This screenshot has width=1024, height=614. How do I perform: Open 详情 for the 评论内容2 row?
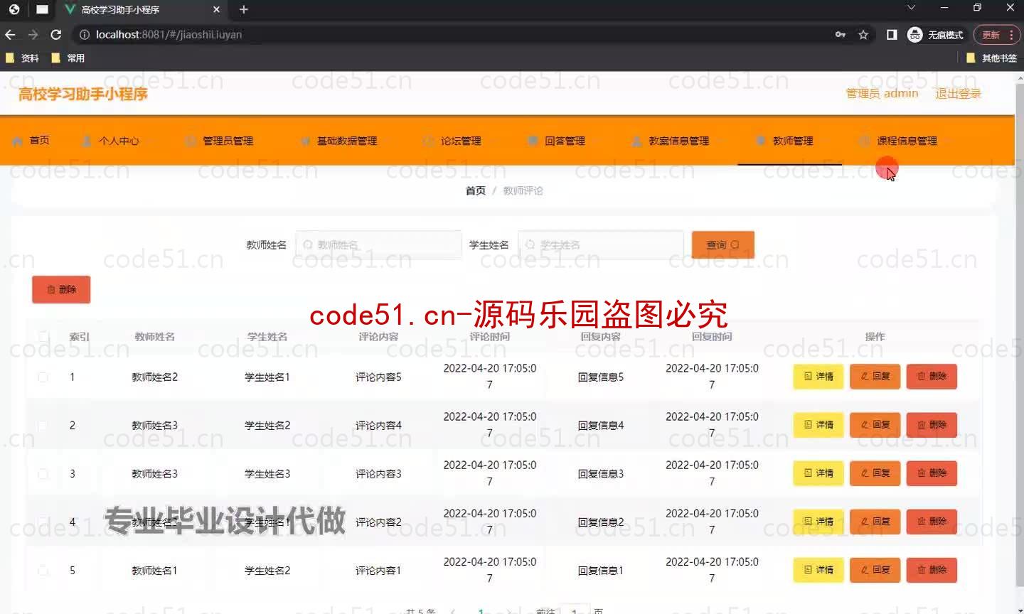coord(818,522)
